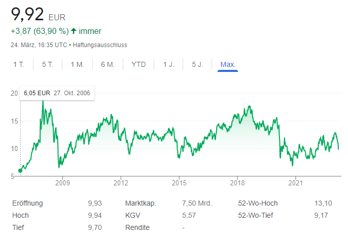Open the 6 M. range tab
Viewport: 348px width, 236px height.
108,64
